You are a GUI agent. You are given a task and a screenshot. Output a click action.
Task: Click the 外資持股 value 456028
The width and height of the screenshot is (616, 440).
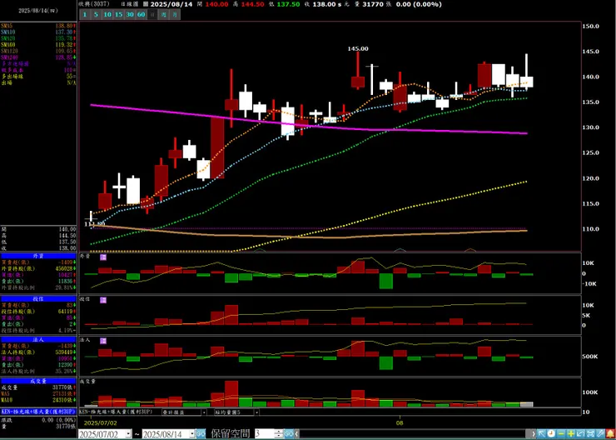tap(64, 268)
